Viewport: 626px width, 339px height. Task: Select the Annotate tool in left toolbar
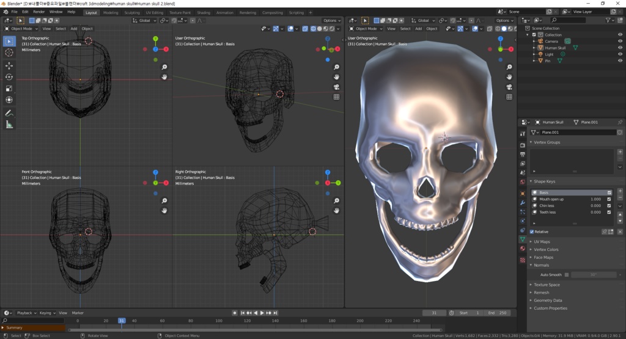(x=9, y=113)
